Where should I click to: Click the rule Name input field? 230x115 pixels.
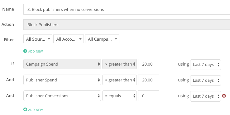click(x=127, y=9)
